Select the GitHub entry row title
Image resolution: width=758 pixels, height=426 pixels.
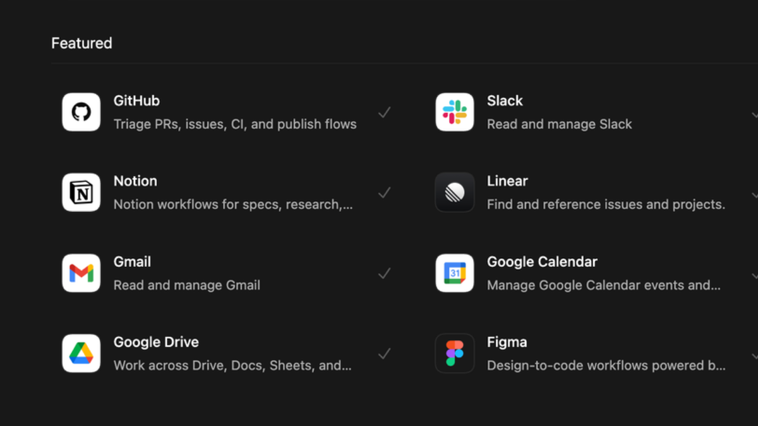136,100
